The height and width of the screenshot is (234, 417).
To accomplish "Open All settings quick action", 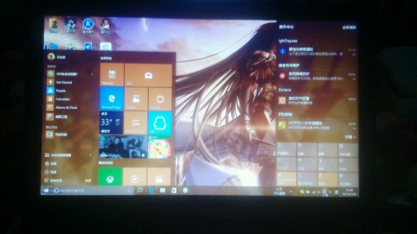I will point(348,150).
